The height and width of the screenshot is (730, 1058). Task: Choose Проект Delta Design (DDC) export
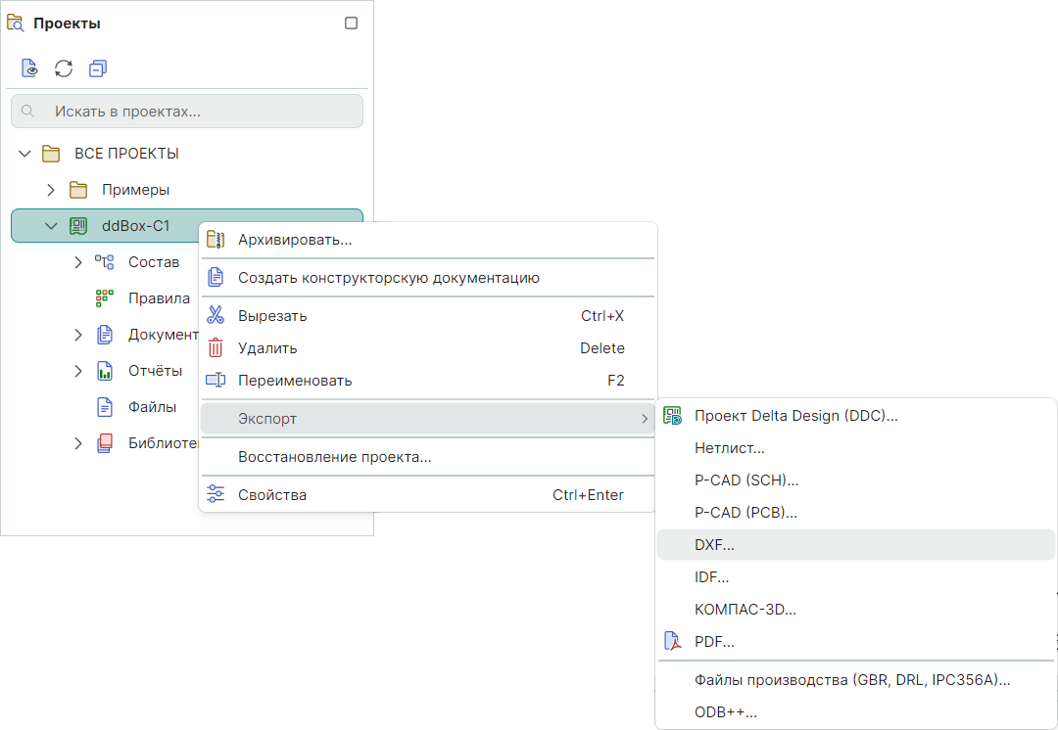(x=795, y=416)
